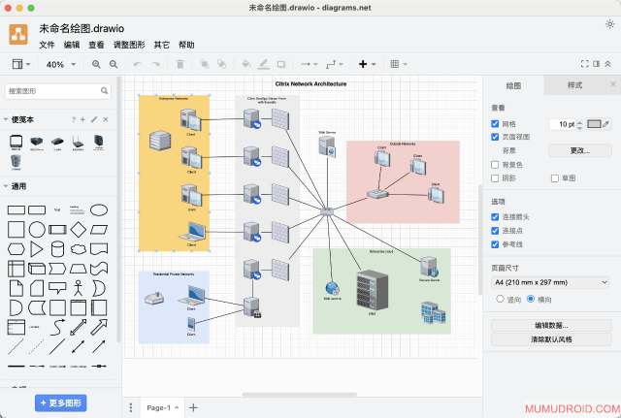The image size is (621, 418).
Task: Click the 搜索图形 search field
Action: coord(57,91)
